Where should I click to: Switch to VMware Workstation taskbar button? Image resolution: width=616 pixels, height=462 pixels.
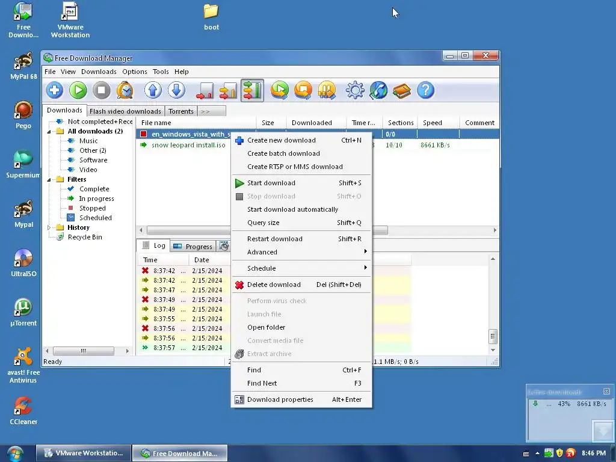83,453
